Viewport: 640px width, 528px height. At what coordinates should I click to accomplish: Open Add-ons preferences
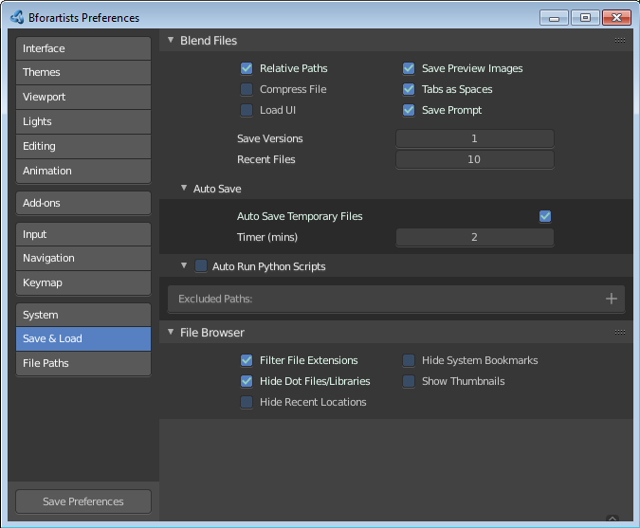(x=83, y=203)
